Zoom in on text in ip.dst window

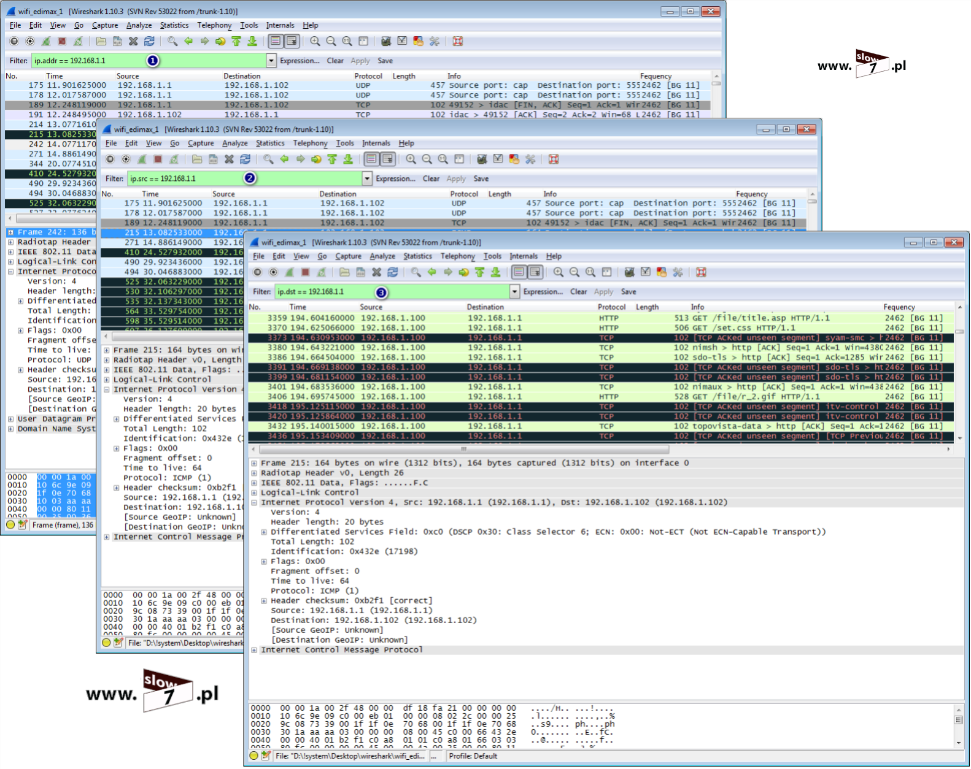pos(559,272)
